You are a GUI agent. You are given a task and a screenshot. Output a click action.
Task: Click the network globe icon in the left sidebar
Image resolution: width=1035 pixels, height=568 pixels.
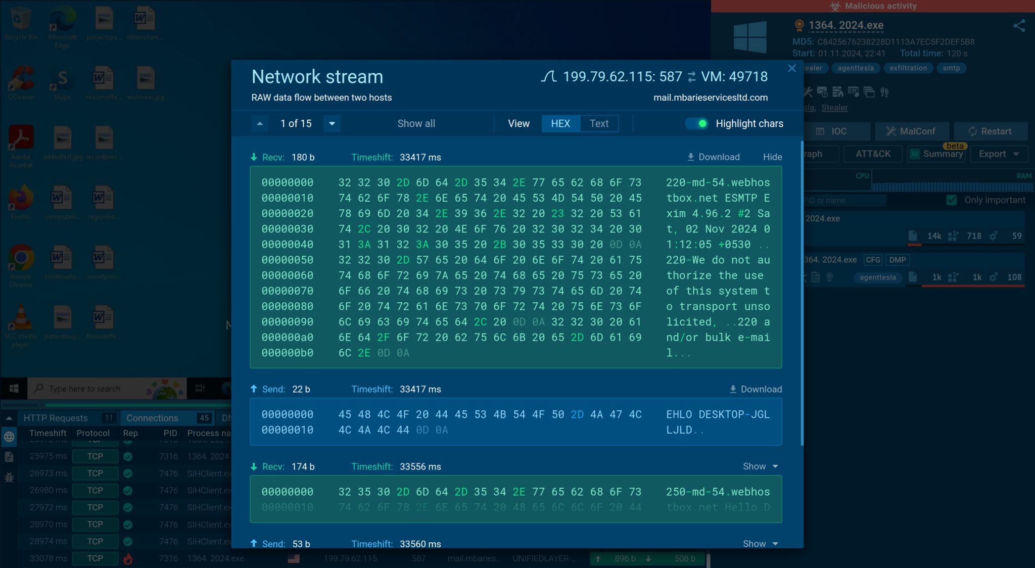coord(9,437)
